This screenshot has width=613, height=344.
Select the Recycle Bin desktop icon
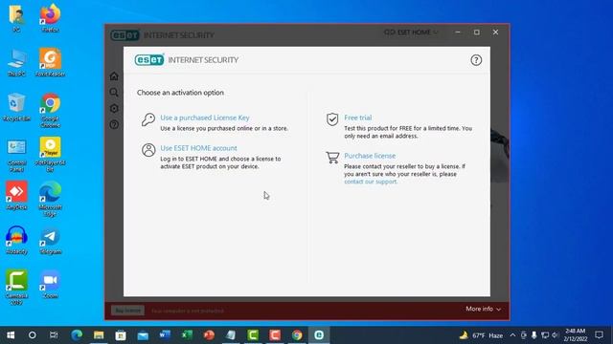tap(16, 107)
